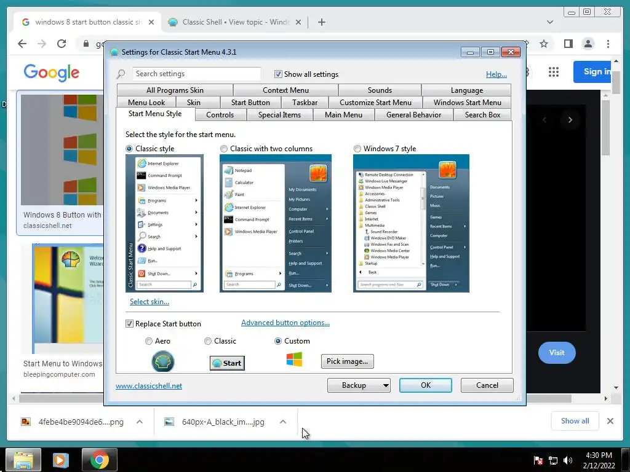Select Custom start button option
Screen dimensions: 630x472
[x=277, y=340]
